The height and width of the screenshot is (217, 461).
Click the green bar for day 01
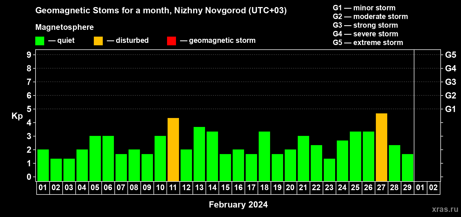[x=43, y=165]
